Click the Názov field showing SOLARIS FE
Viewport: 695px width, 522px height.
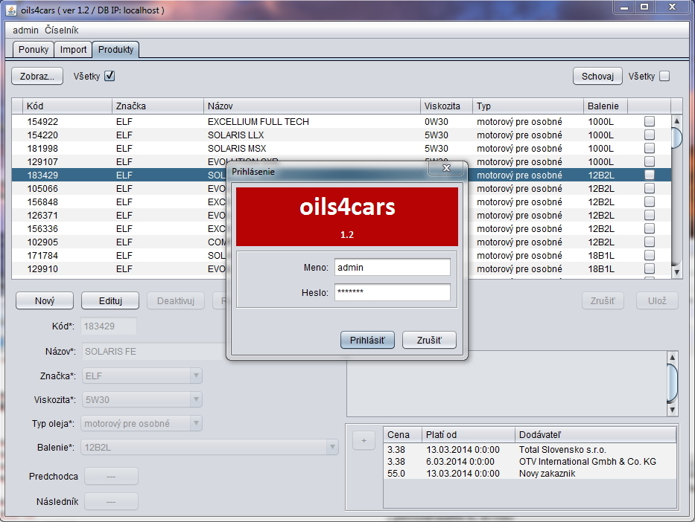pos(153,351)
